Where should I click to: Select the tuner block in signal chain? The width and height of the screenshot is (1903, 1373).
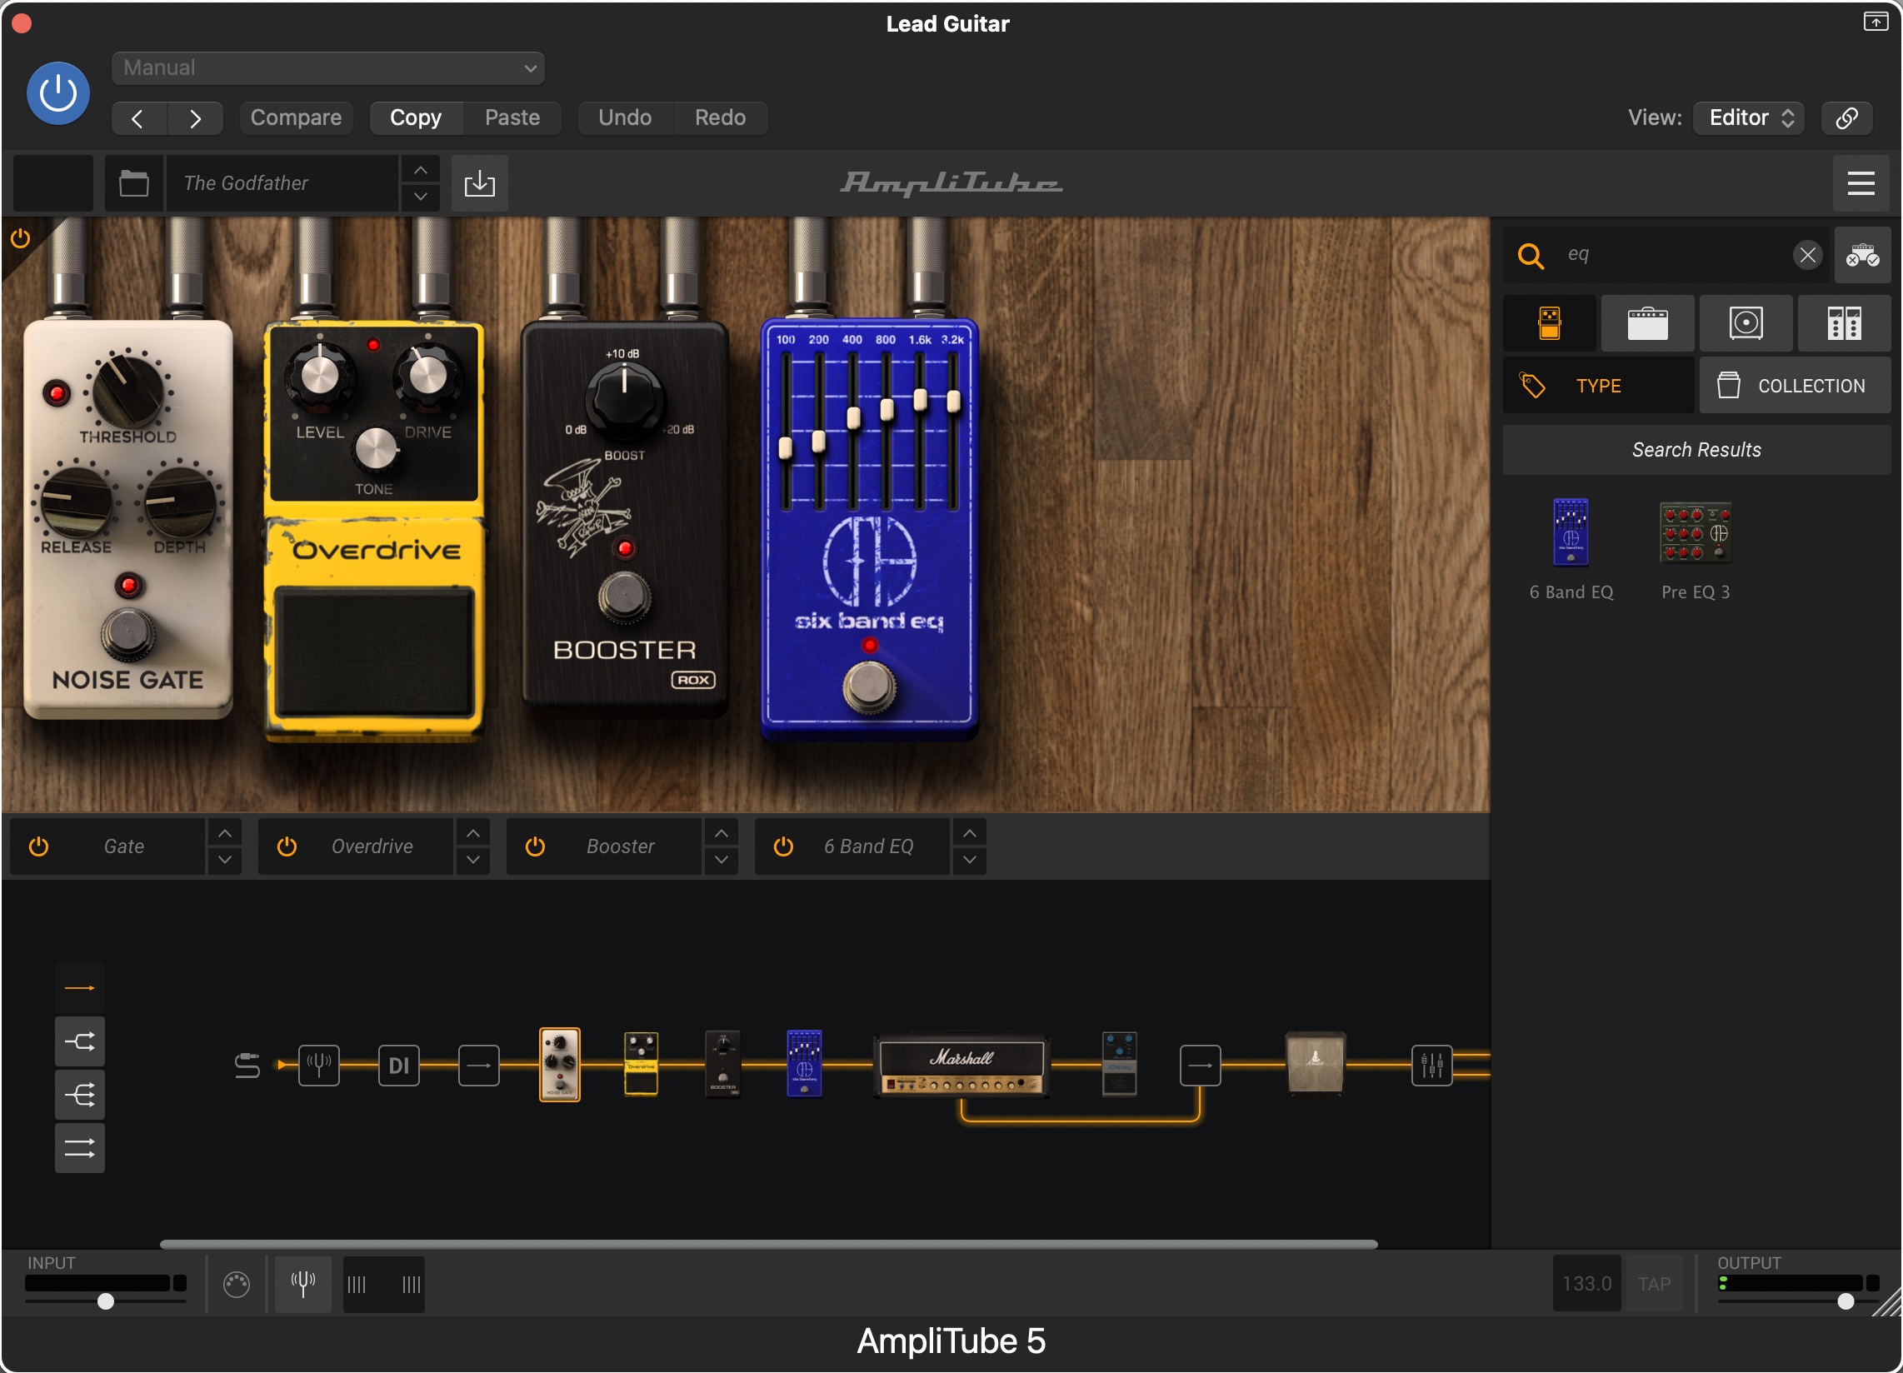(320, 1066)
